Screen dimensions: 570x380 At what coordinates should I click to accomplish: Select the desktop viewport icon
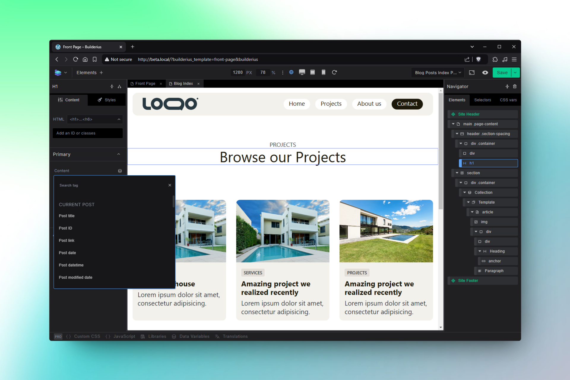pyautogui.click(x=302, y=72)
